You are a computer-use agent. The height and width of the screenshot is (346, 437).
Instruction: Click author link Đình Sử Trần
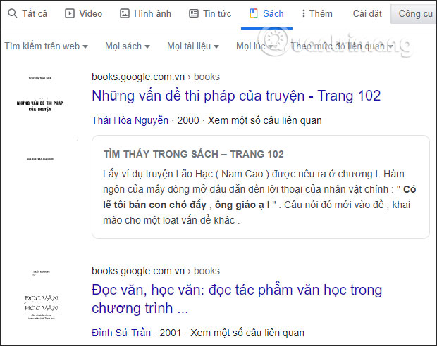[x=121, y=333]
